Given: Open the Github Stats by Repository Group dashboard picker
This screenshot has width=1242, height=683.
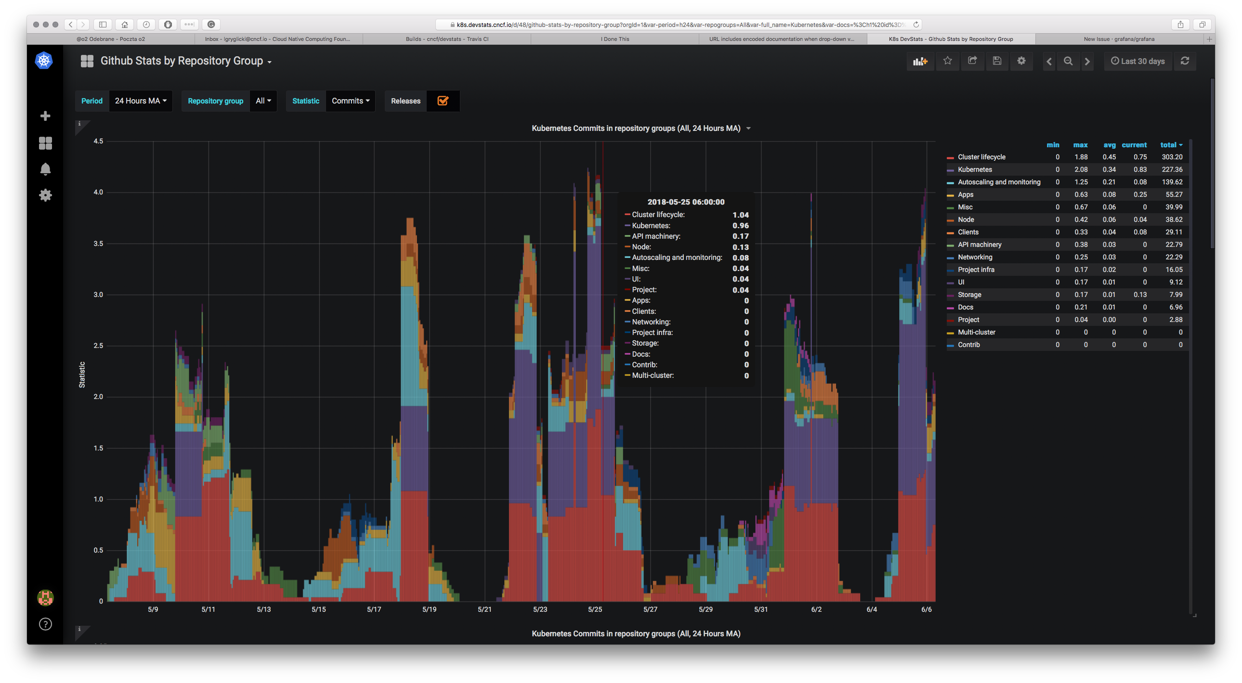Looking at the screenshot, I should (185, 61).
